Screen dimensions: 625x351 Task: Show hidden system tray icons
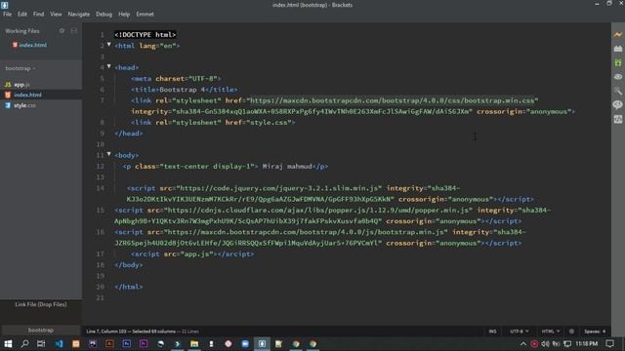click(523, 343)
